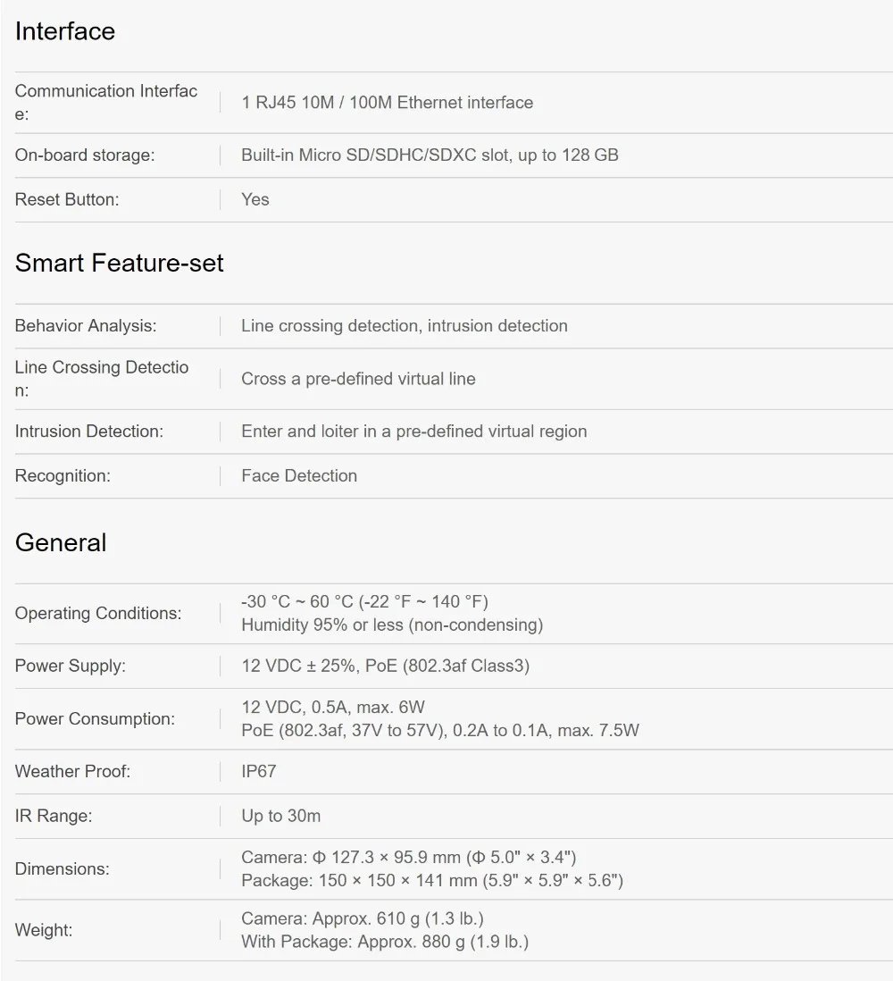This screenshot has width=893, height=981.
Task: Click the Reset Button label
Action: click(67, 199)
